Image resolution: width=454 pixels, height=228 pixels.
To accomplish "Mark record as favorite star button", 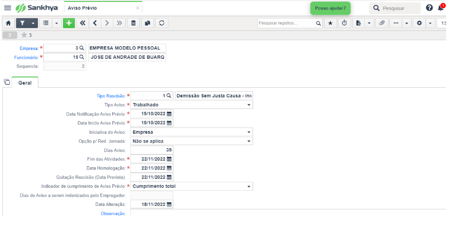I will (330, 23).
